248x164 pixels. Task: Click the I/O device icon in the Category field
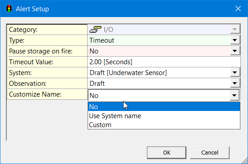(x=95, y=30)
